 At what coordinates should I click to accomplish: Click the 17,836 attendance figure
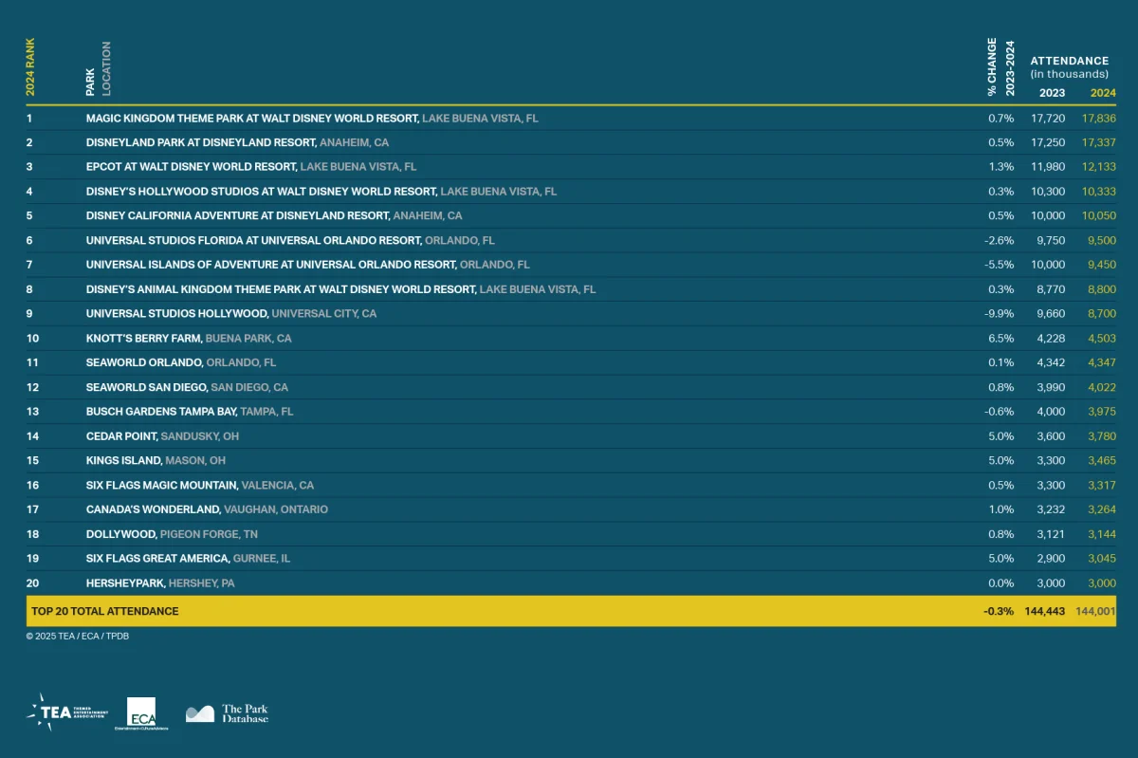pyautogui.click(x=1098, y=119)
